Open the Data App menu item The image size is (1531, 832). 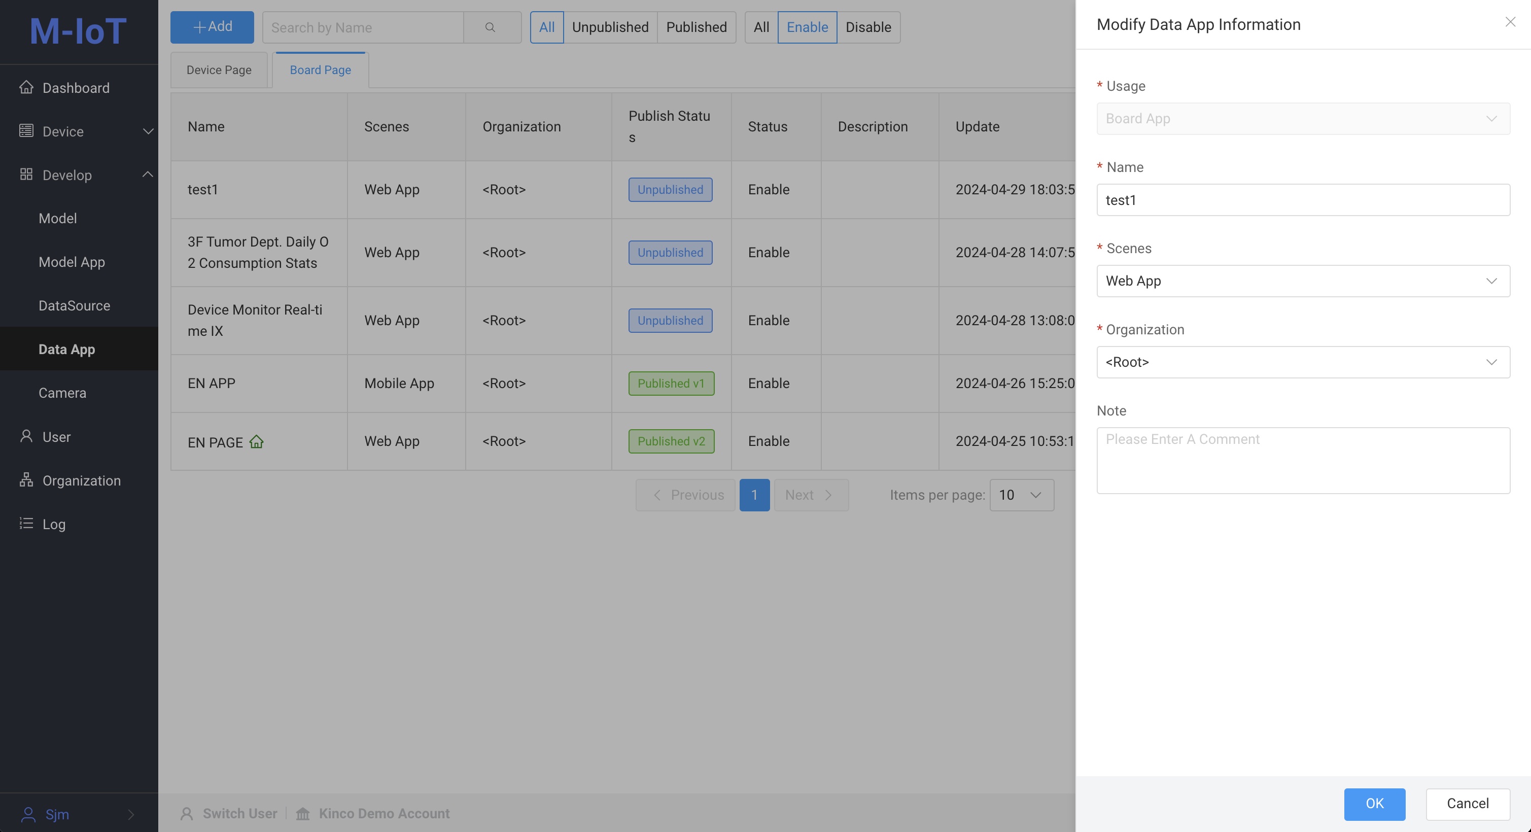(x=79, y=349)
